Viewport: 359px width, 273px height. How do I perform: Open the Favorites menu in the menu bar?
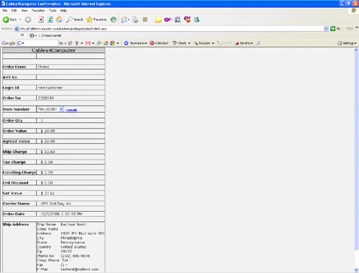38,11
